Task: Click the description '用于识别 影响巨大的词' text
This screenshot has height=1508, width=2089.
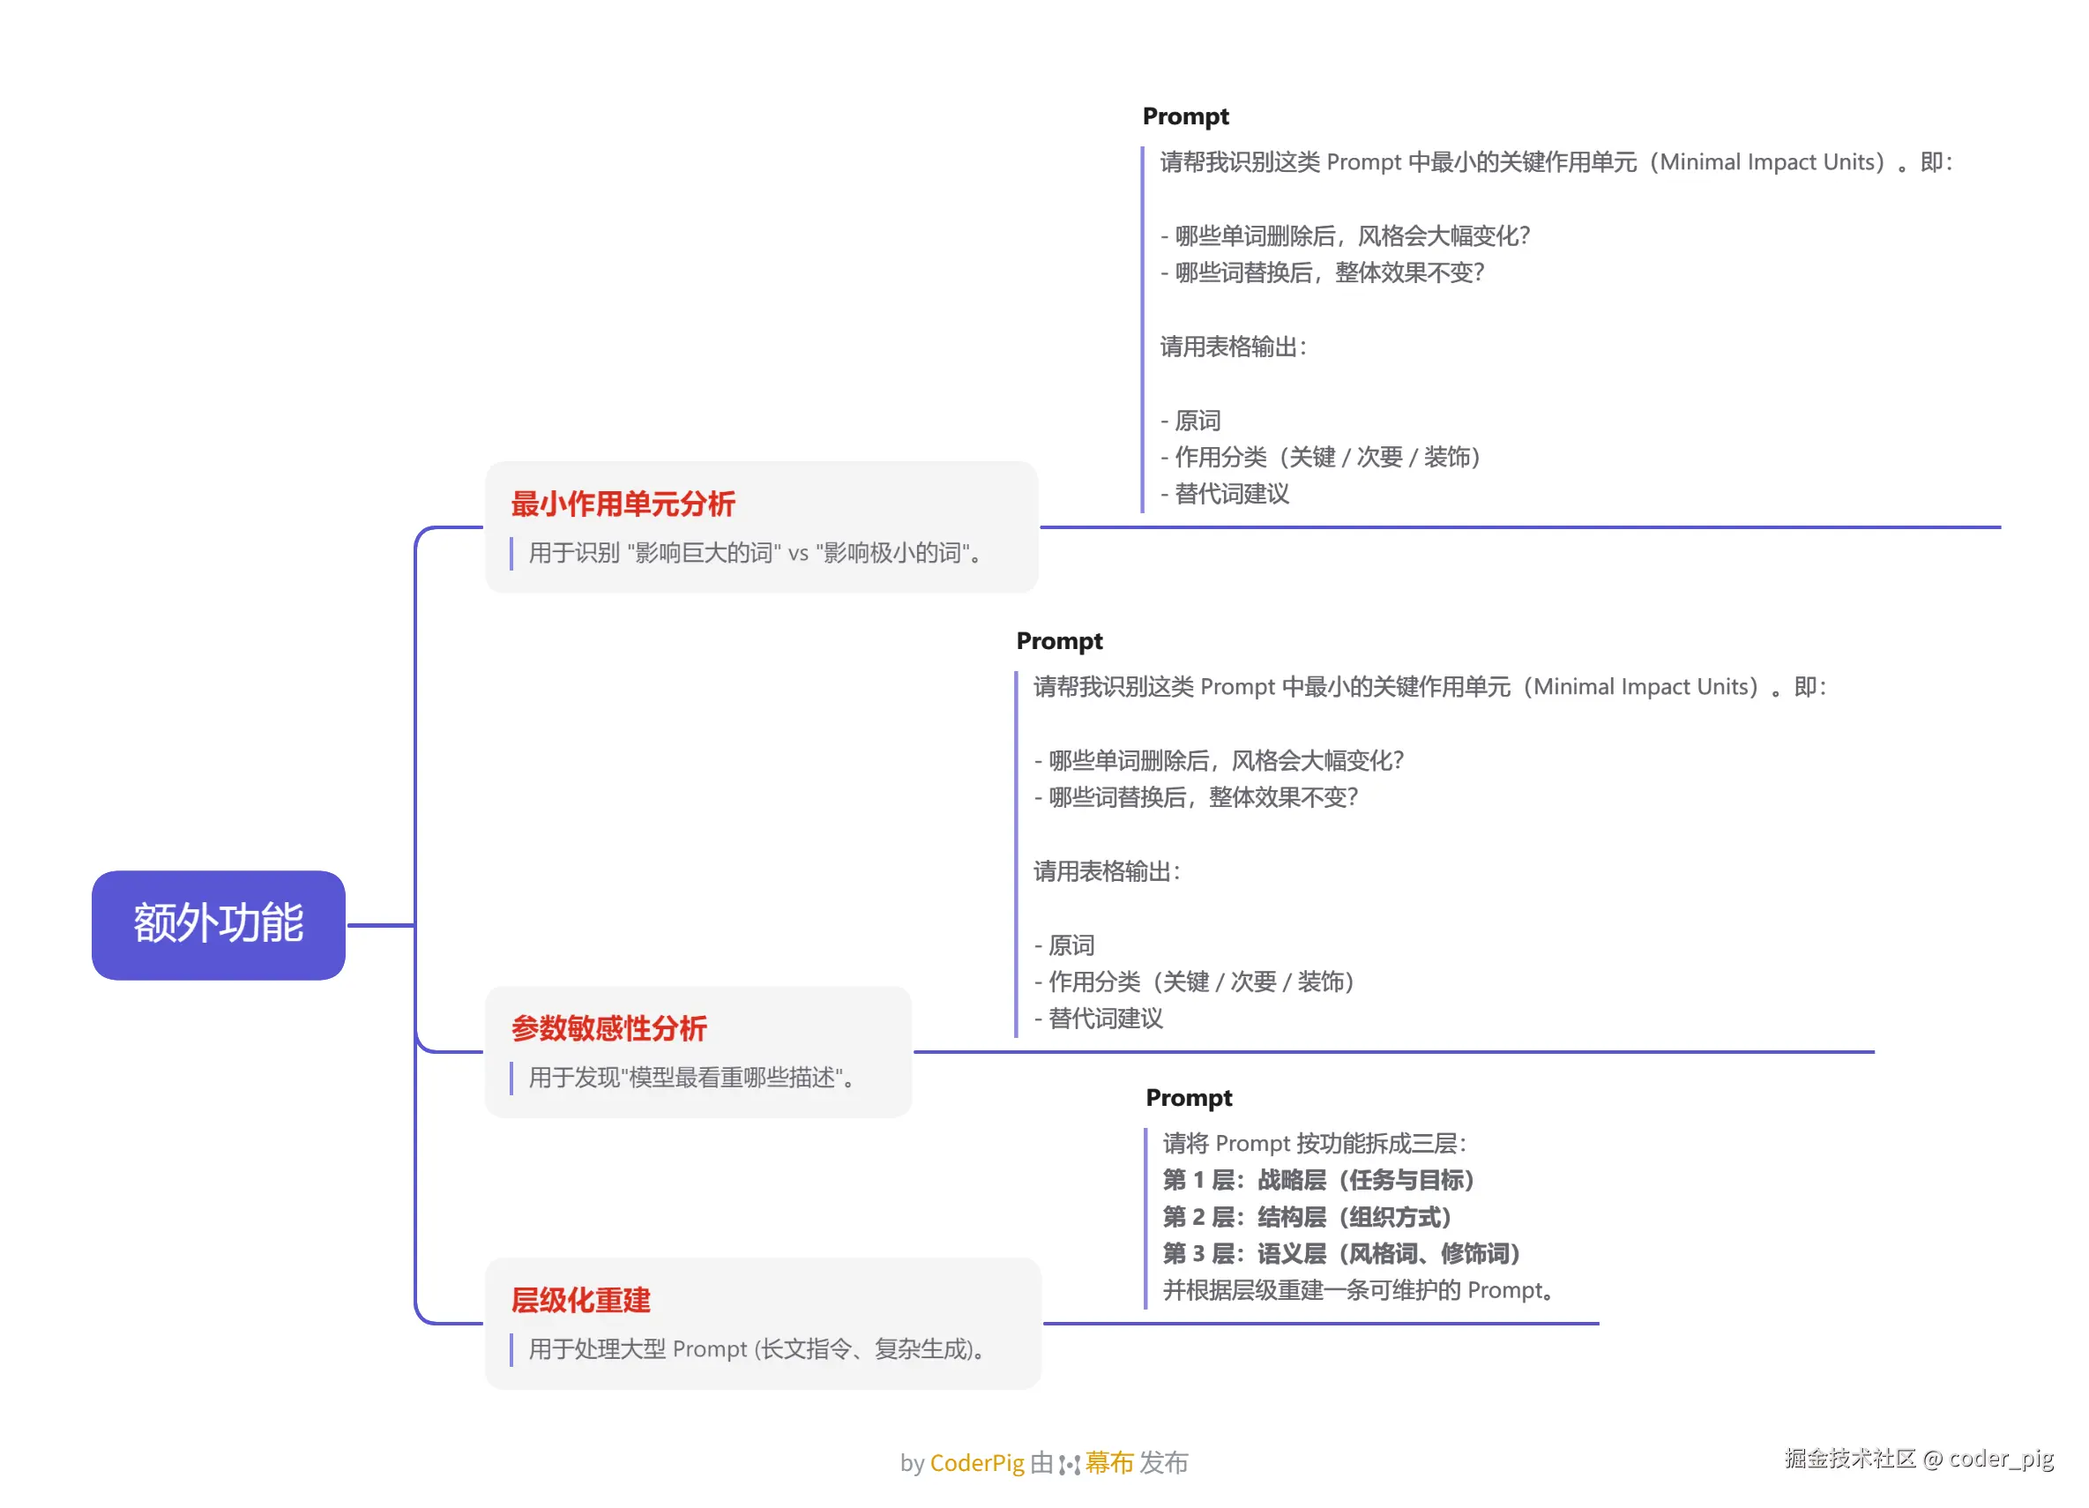Action: tap(756, 553)
